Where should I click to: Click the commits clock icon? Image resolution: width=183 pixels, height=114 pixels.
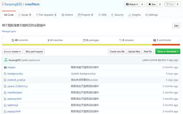pyautogui.click(x=13, y=40)
